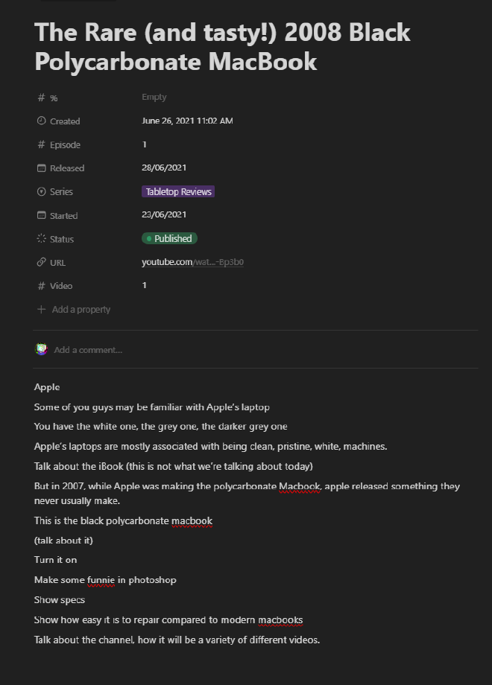Click the page title to edit it
This screenshot has height=685, width=492.
tap(222, 46)
